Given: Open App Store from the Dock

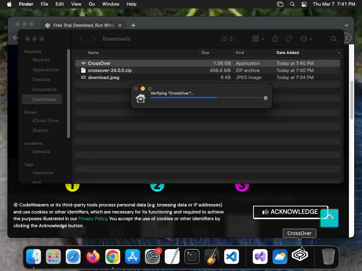Looking at the screenshot, I should pyautogui.click(x=133, y=257).
